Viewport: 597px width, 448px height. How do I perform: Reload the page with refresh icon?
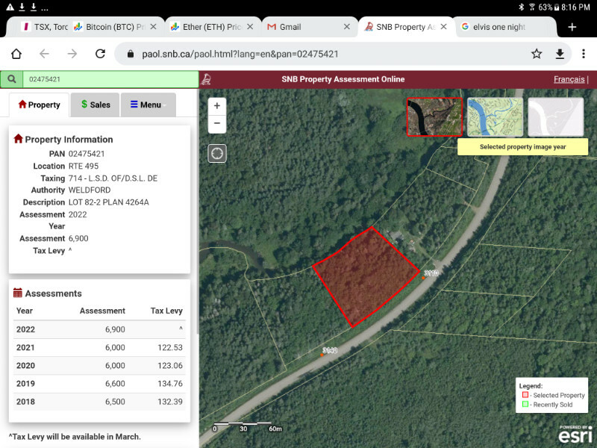coord(100,54)
